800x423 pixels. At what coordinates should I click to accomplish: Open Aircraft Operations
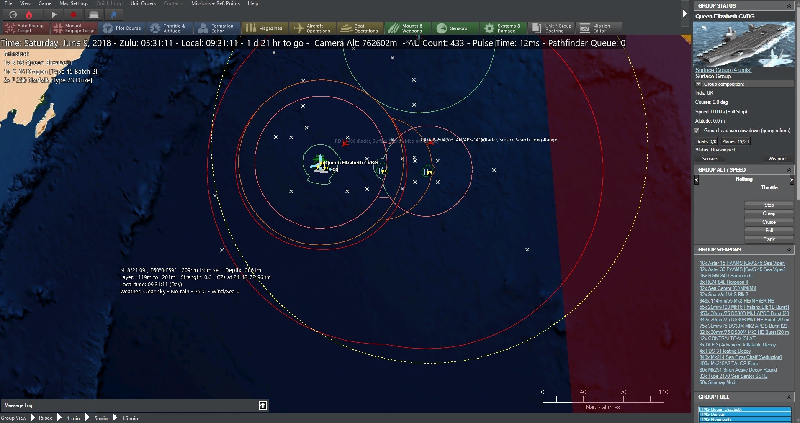pos(312,28)
